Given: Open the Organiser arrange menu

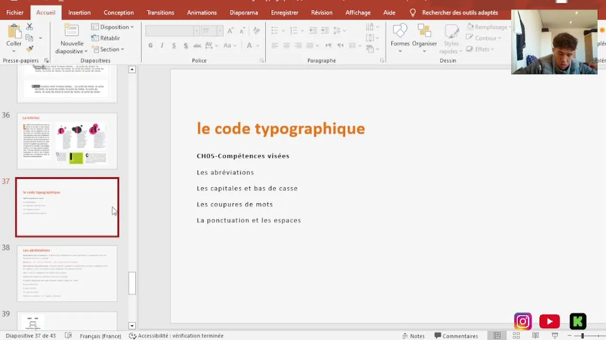Looking at the screenshot, I should 424,38.
